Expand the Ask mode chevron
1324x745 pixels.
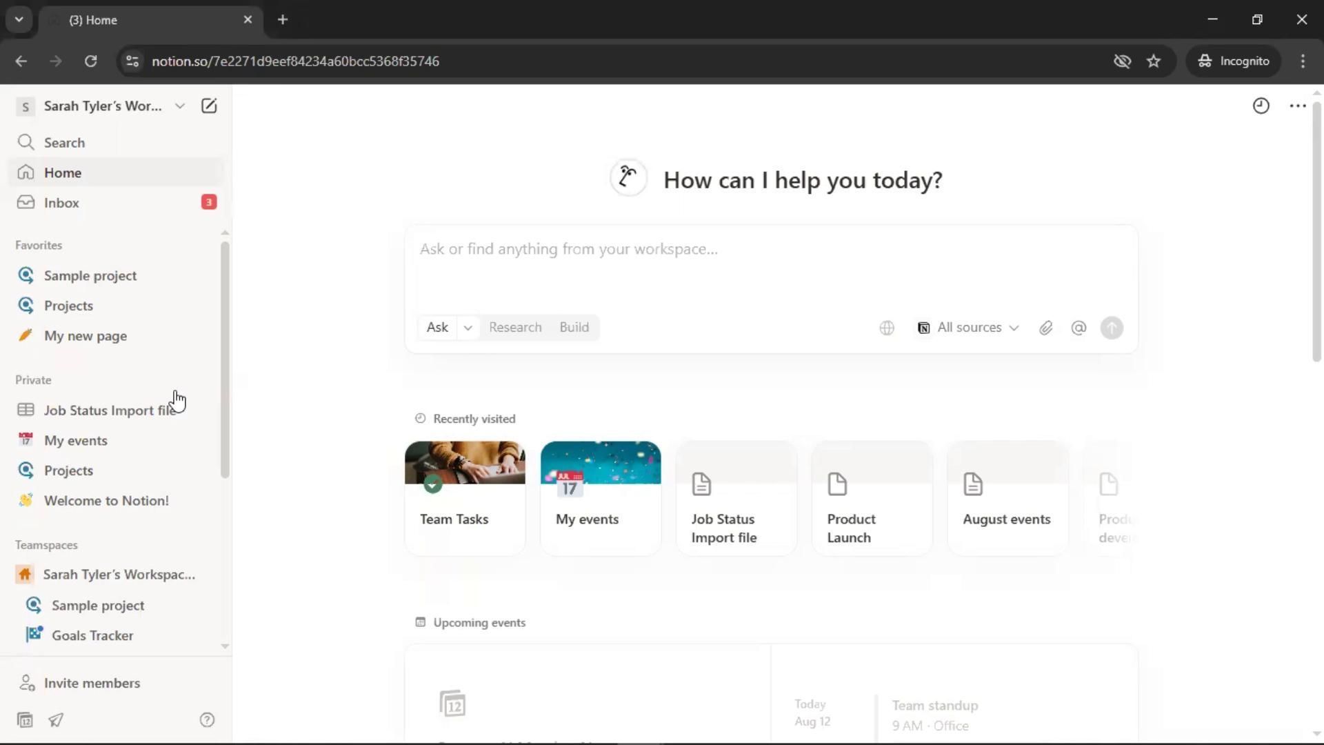click(x=468, y=328)
